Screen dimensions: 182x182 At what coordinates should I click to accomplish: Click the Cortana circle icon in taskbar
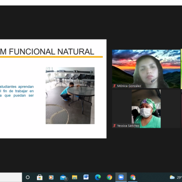click(x=28, y=177)
